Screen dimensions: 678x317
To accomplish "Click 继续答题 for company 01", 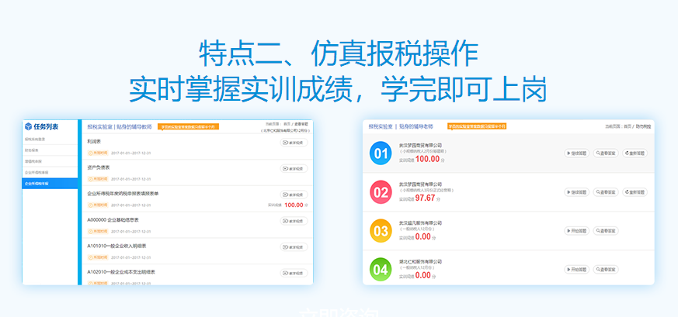I will pos(576,153).
